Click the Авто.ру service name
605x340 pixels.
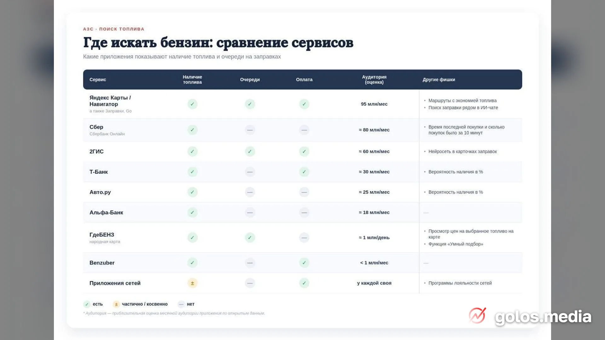pos(100,192)
